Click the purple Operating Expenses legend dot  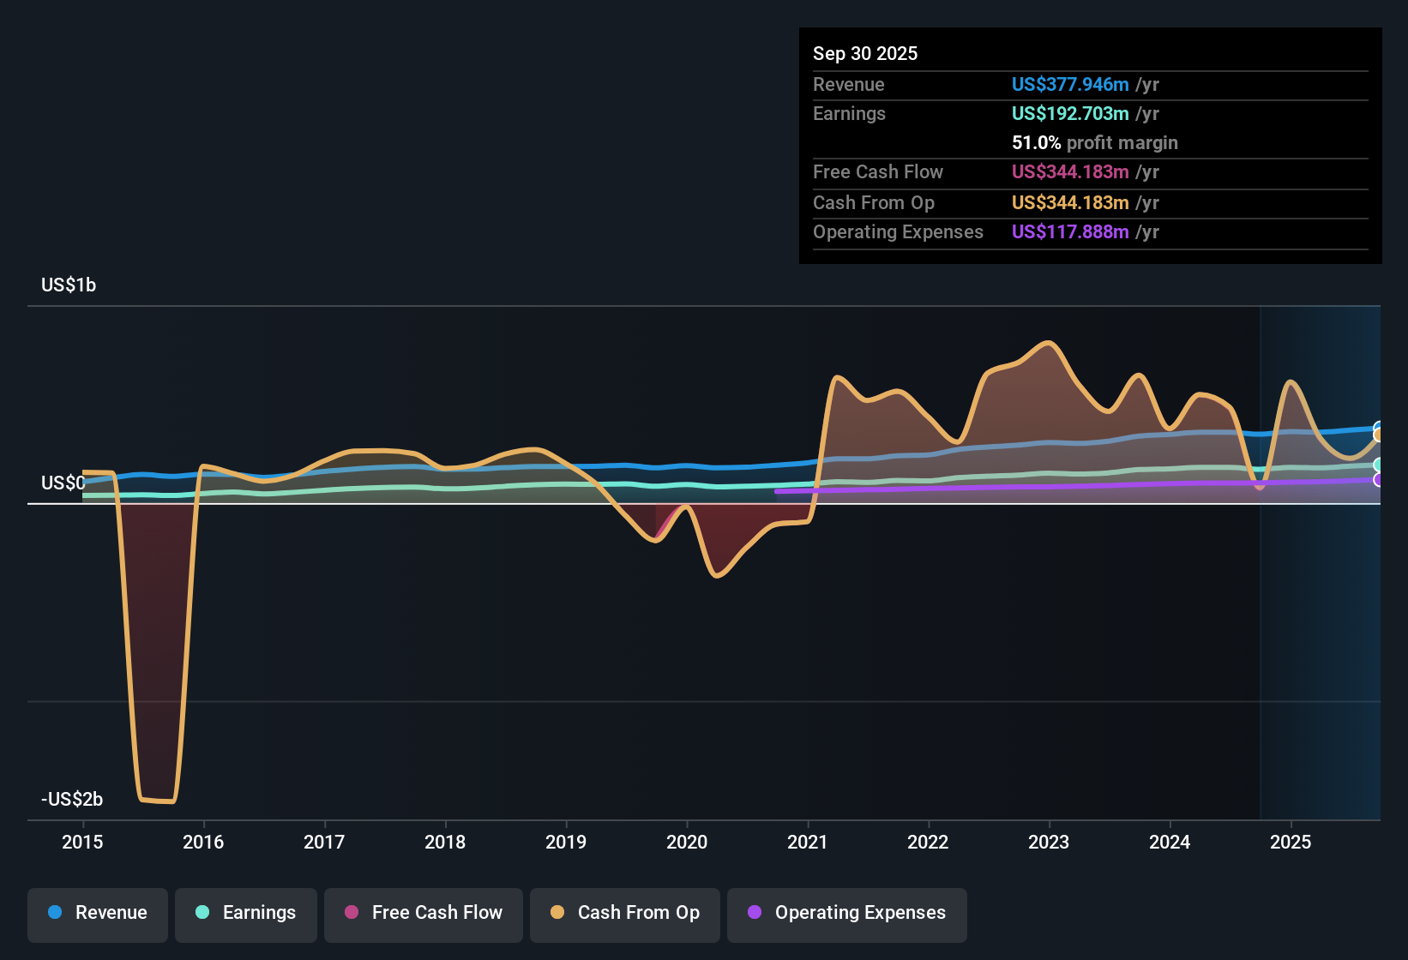click(x=755, y=912)
